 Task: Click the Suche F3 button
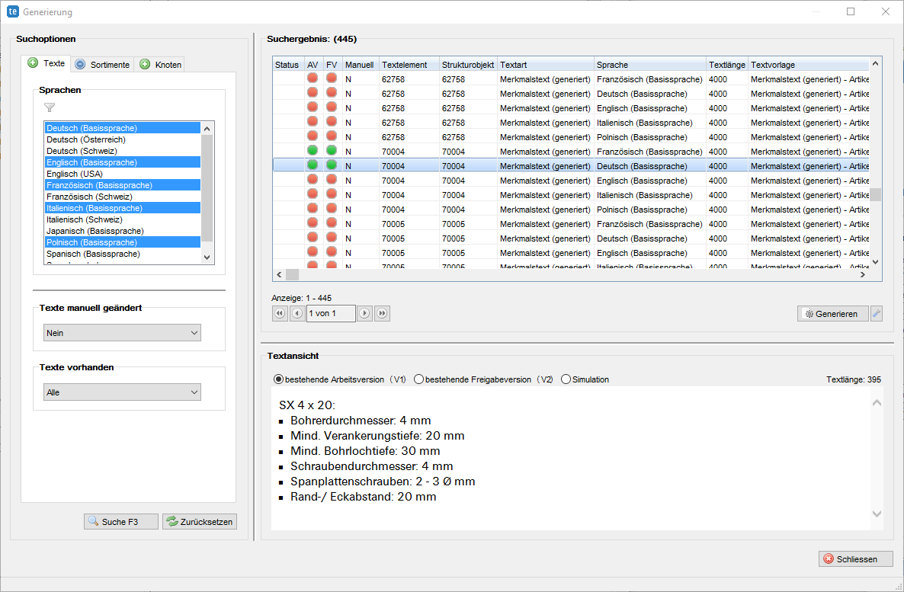(x=120, y=522)
